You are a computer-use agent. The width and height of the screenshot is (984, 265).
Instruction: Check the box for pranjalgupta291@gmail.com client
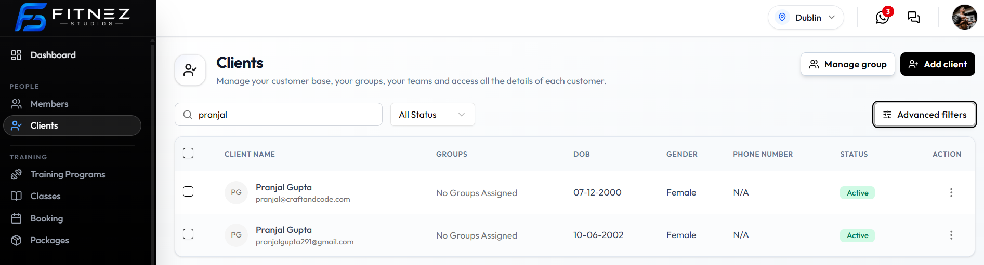click(188, 234)
